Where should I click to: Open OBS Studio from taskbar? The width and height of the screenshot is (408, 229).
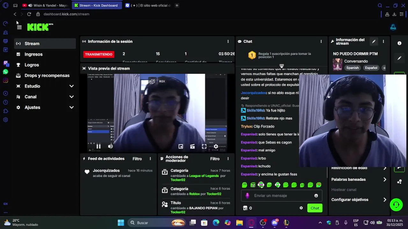click(263, 223)
